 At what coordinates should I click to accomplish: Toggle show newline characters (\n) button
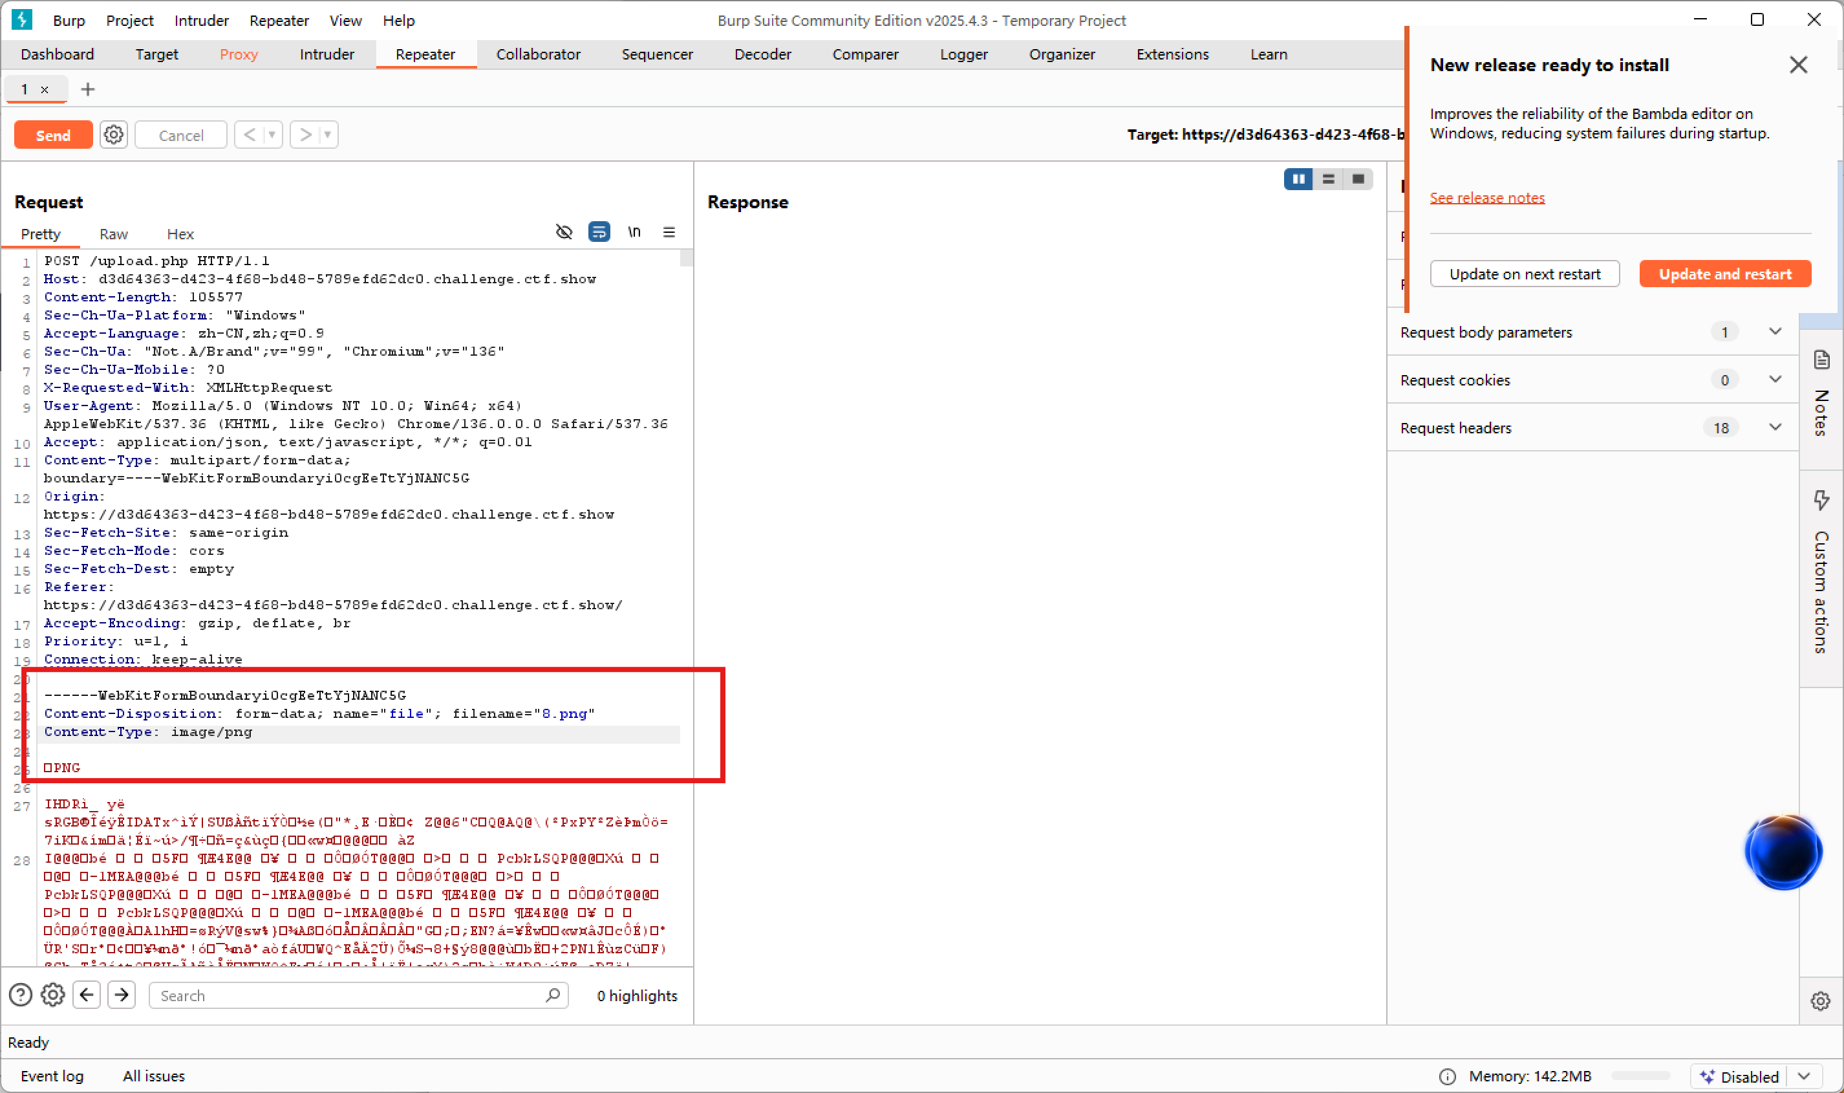[634, 232]
